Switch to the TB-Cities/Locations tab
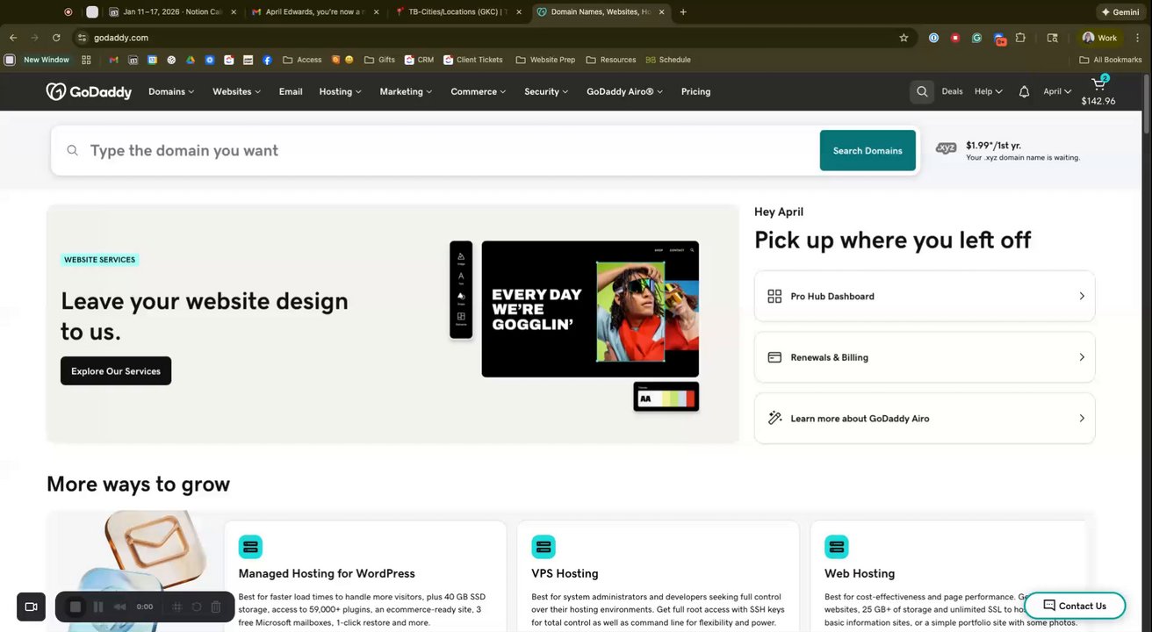 coord(457,12)
